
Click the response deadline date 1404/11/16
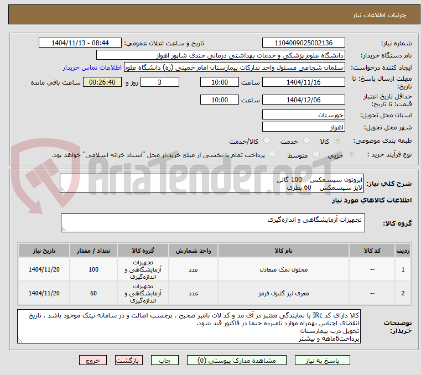303,82
